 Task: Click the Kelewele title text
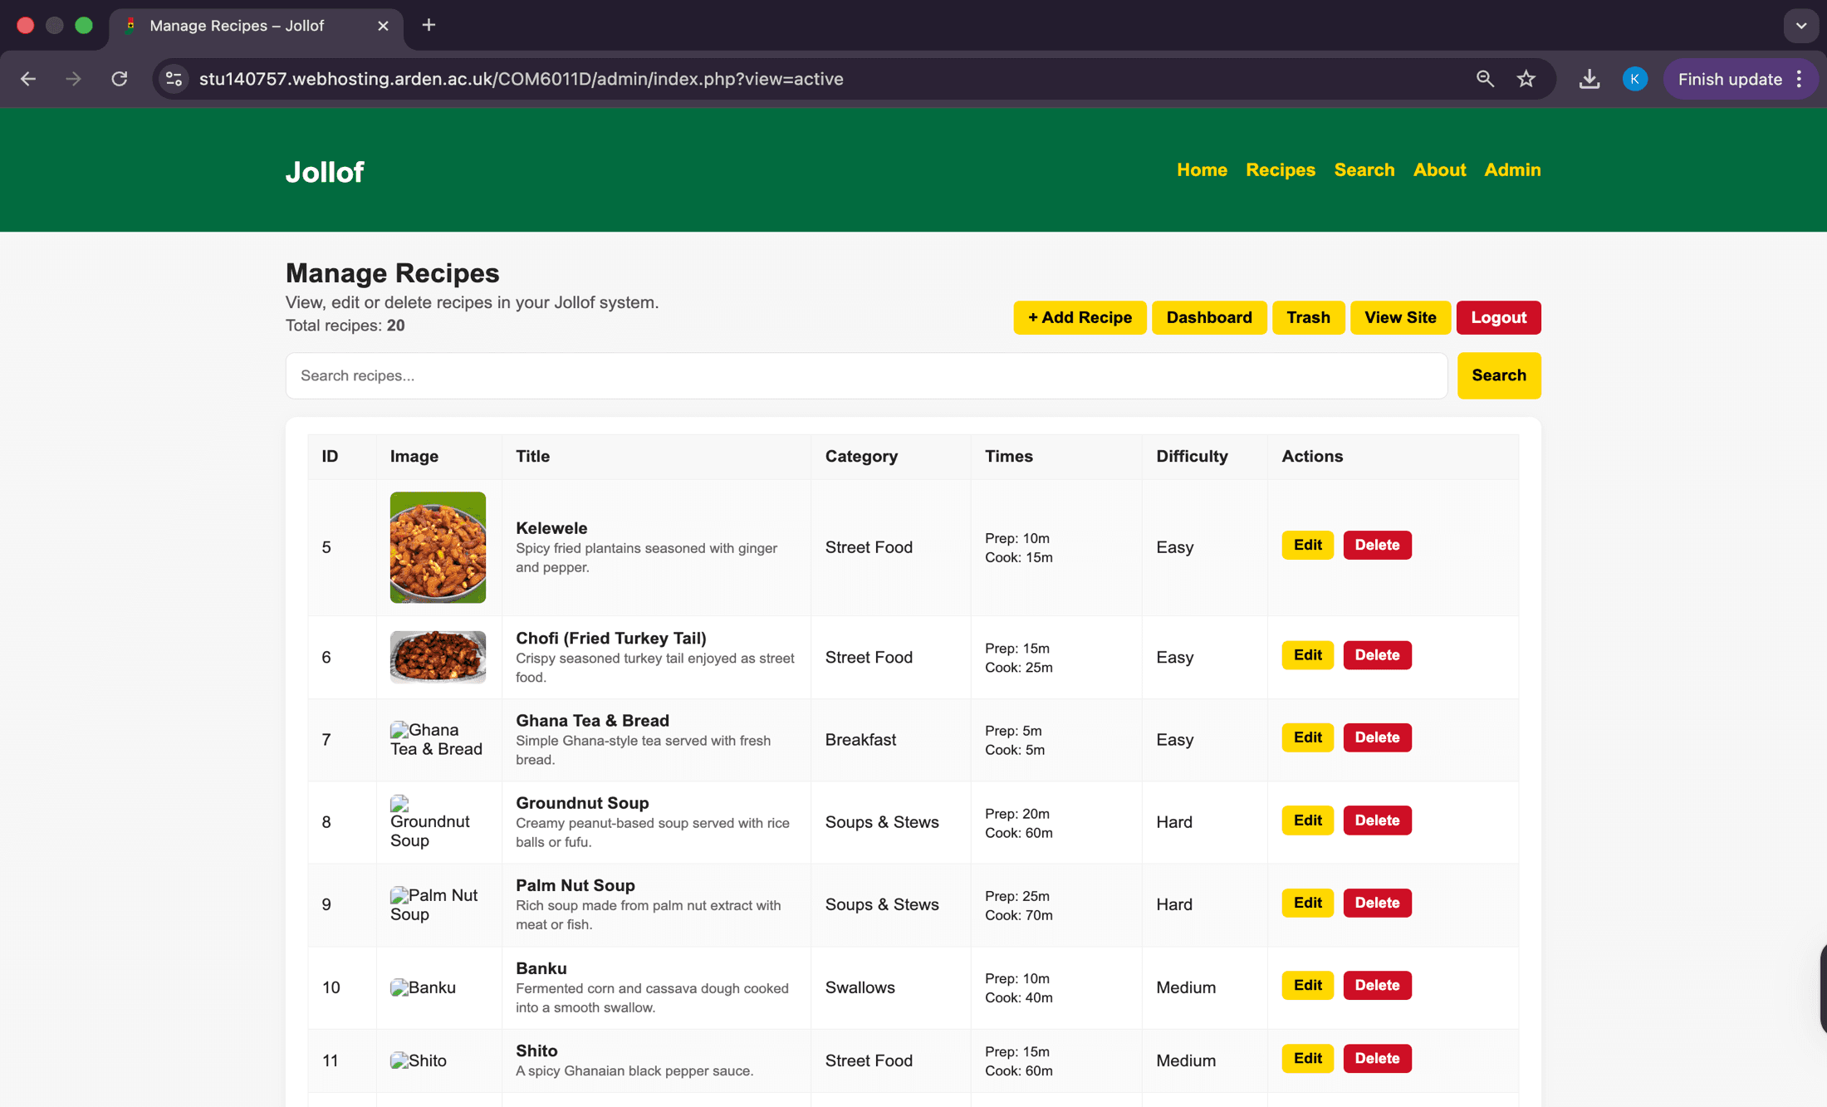click(x=551, y=528)
